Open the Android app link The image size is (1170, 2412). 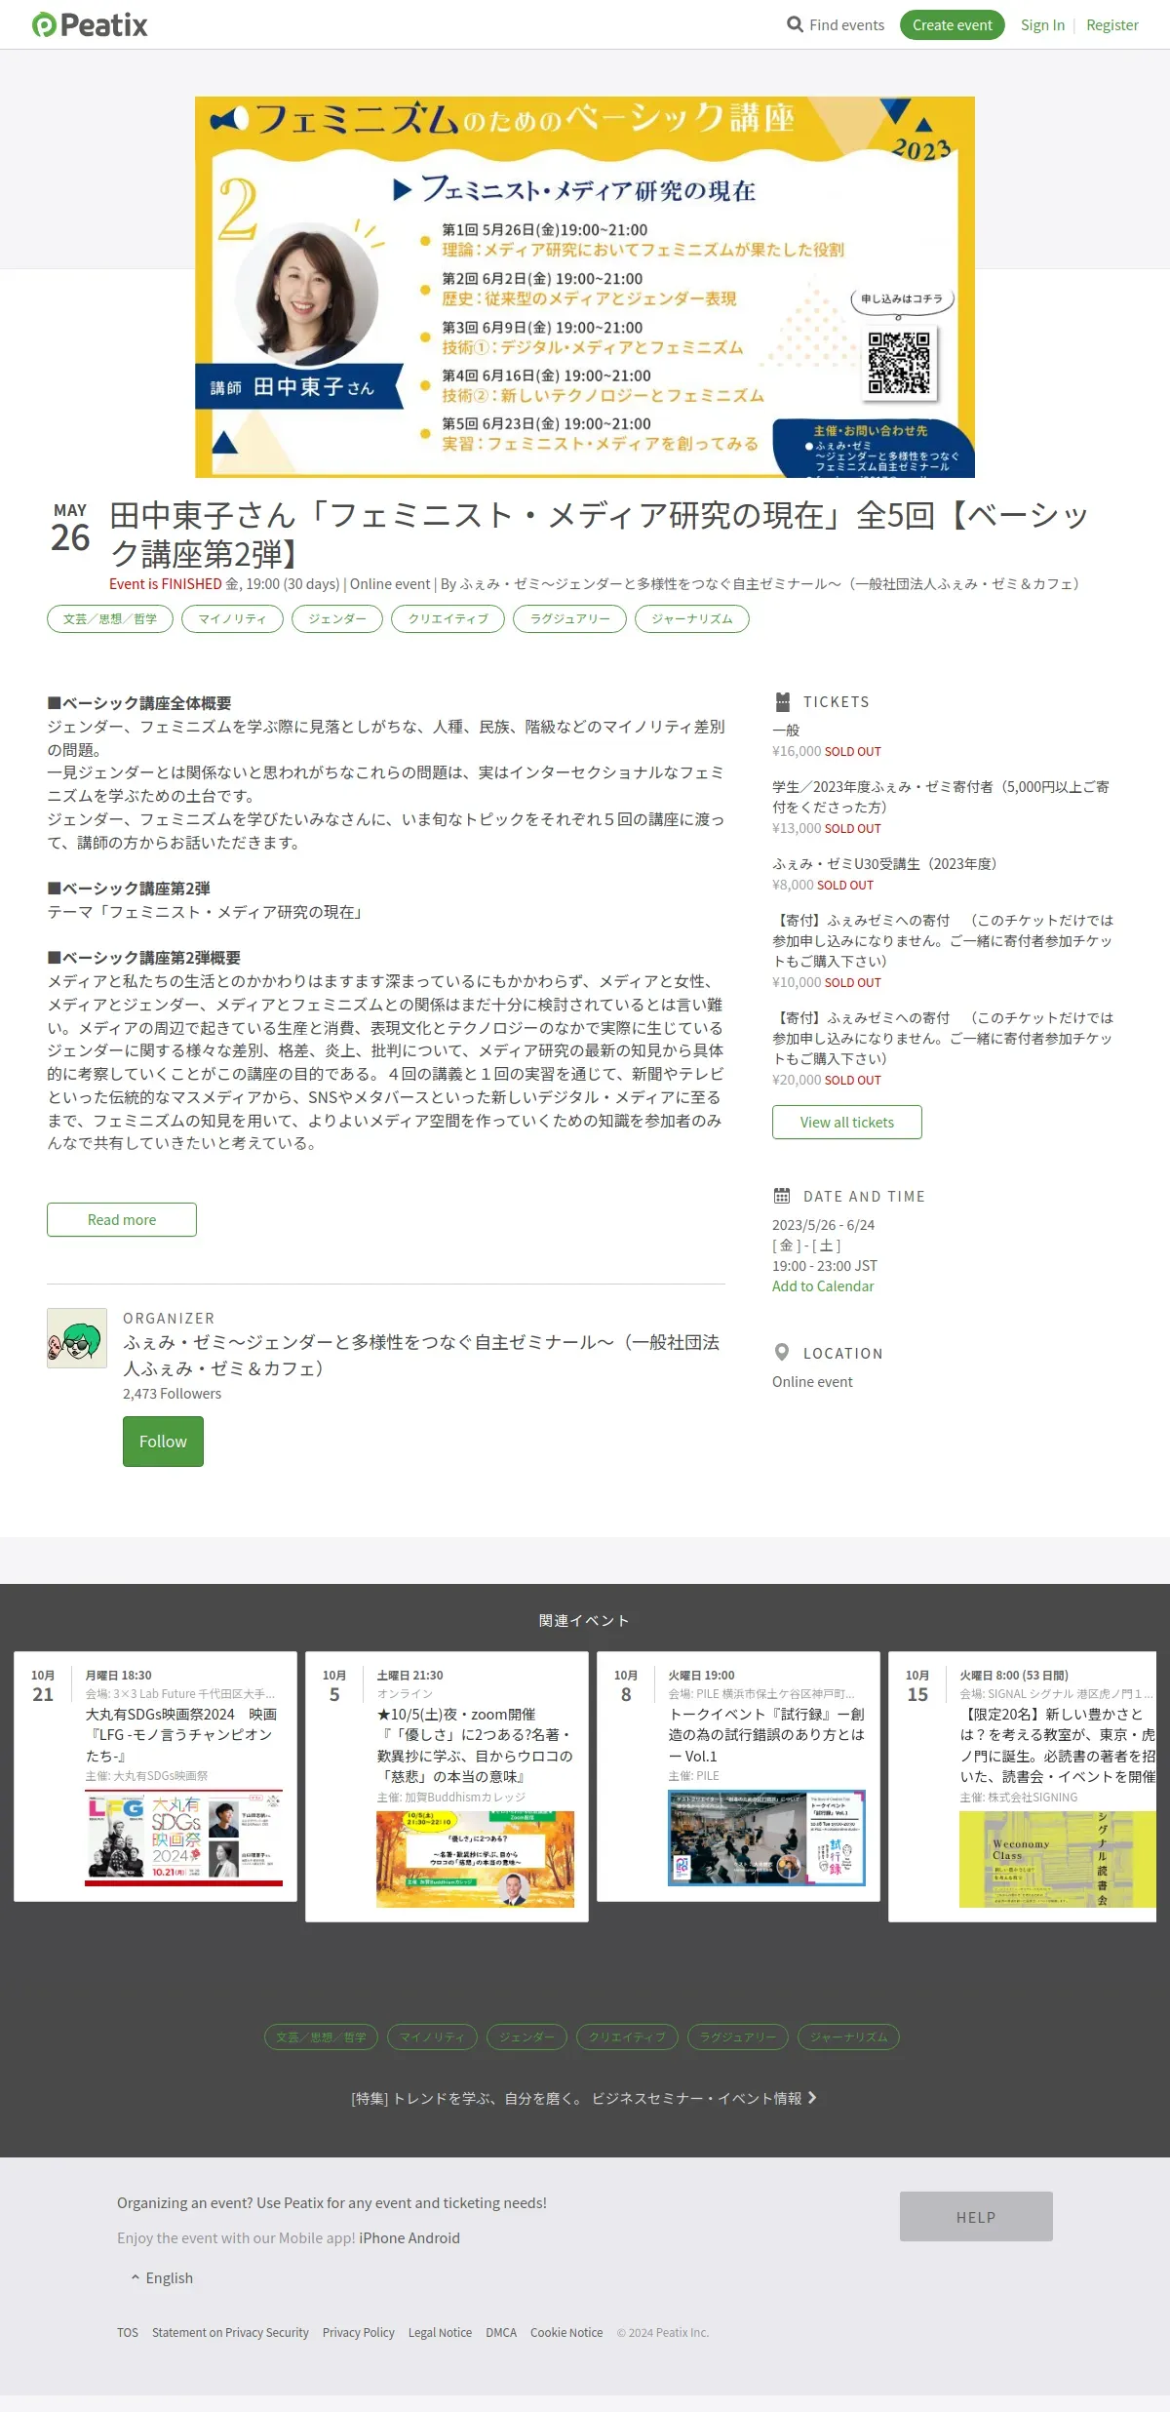[435, 2237]
